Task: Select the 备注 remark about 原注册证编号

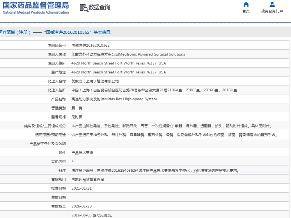Action: click(155, 171)
